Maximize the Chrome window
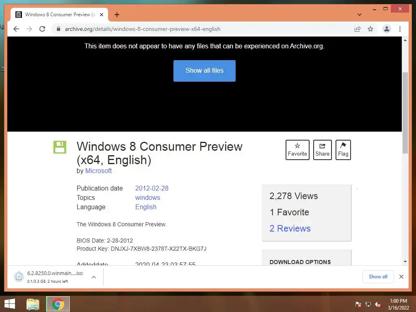 pos(386,9)
